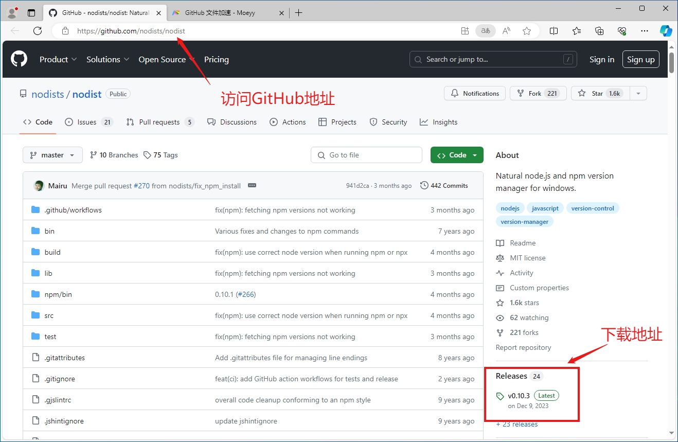This screenshot has height=442, width=678.
Task: Switch to GitHub 文件加速 Moeyy tab
Action: point(228,13)
